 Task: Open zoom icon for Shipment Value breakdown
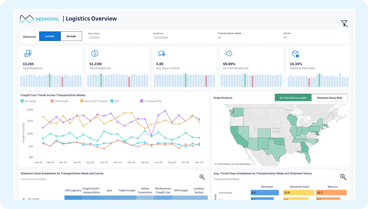click(x=202, y=177)
